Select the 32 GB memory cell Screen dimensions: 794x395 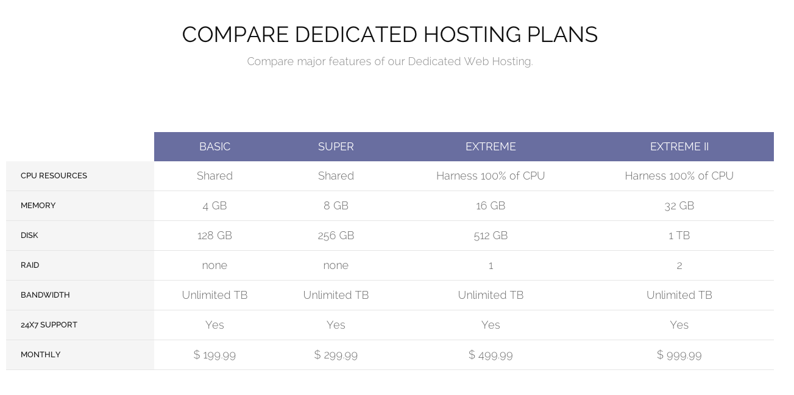coord(679,206)
